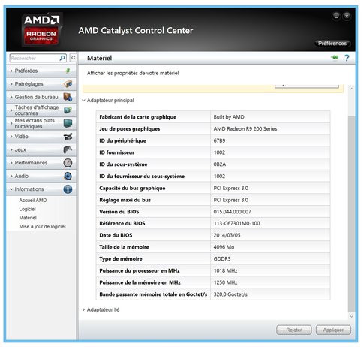Viewport: 364px width, 347px height.
Task: Open the Logiciel information page
Action: click(x=27, y=209)
